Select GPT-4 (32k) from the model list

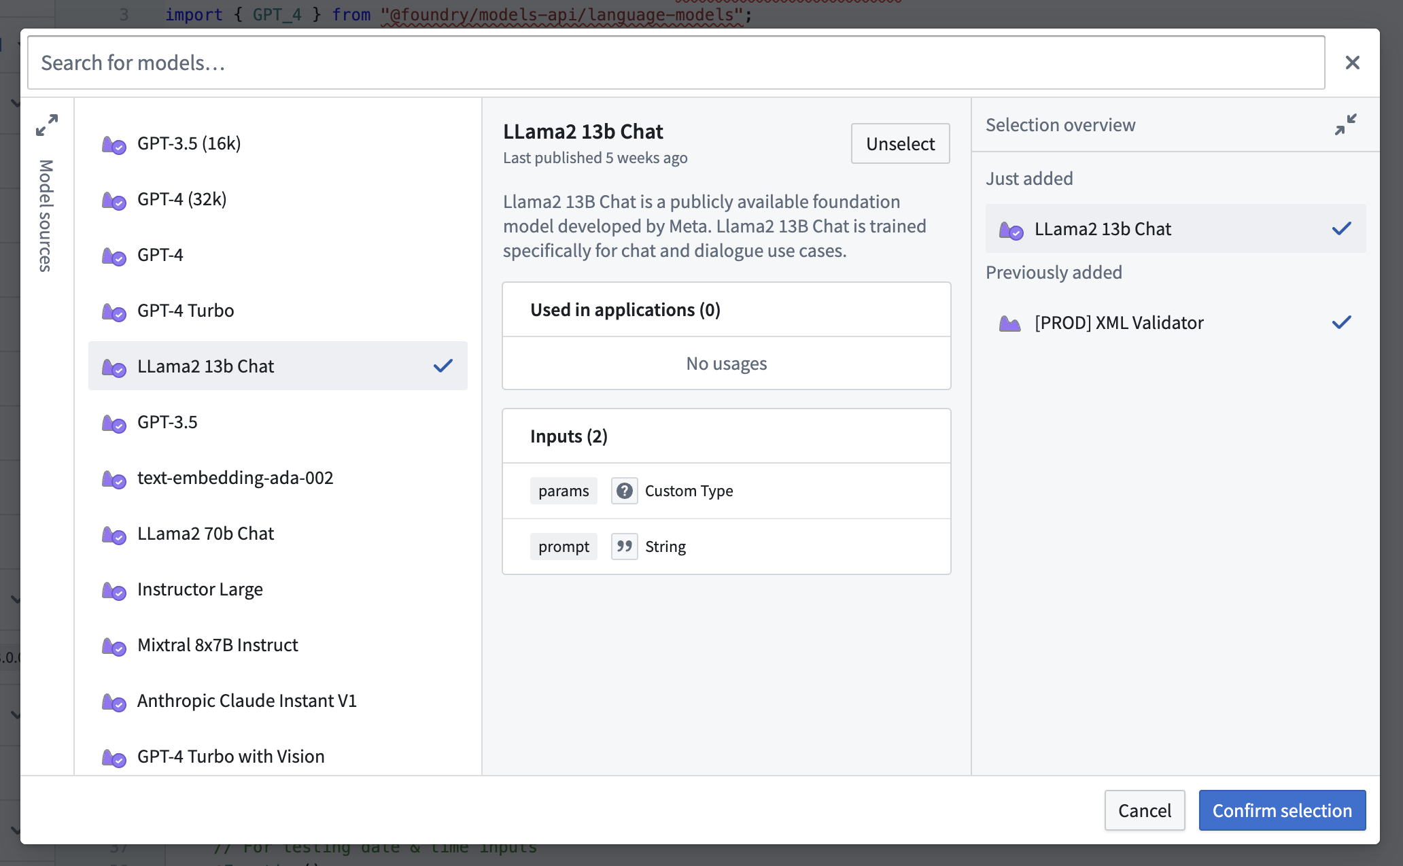coord(277,199)
